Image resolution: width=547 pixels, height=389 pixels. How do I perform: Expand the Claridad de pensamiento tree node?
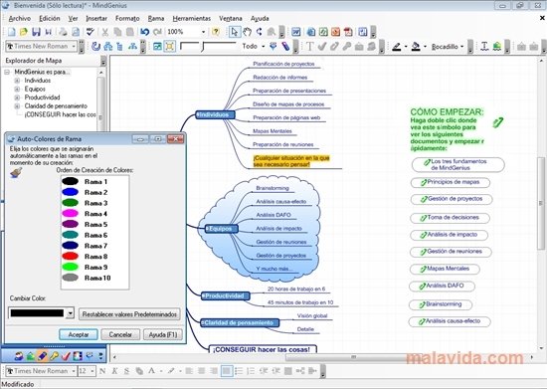17,106
